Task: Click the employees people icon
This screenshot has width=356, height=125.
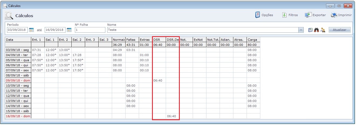Action: [x=323, y=30]
